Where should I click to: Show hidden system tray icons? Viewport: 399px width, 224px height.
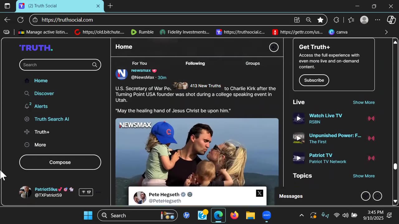coord(301,215)
